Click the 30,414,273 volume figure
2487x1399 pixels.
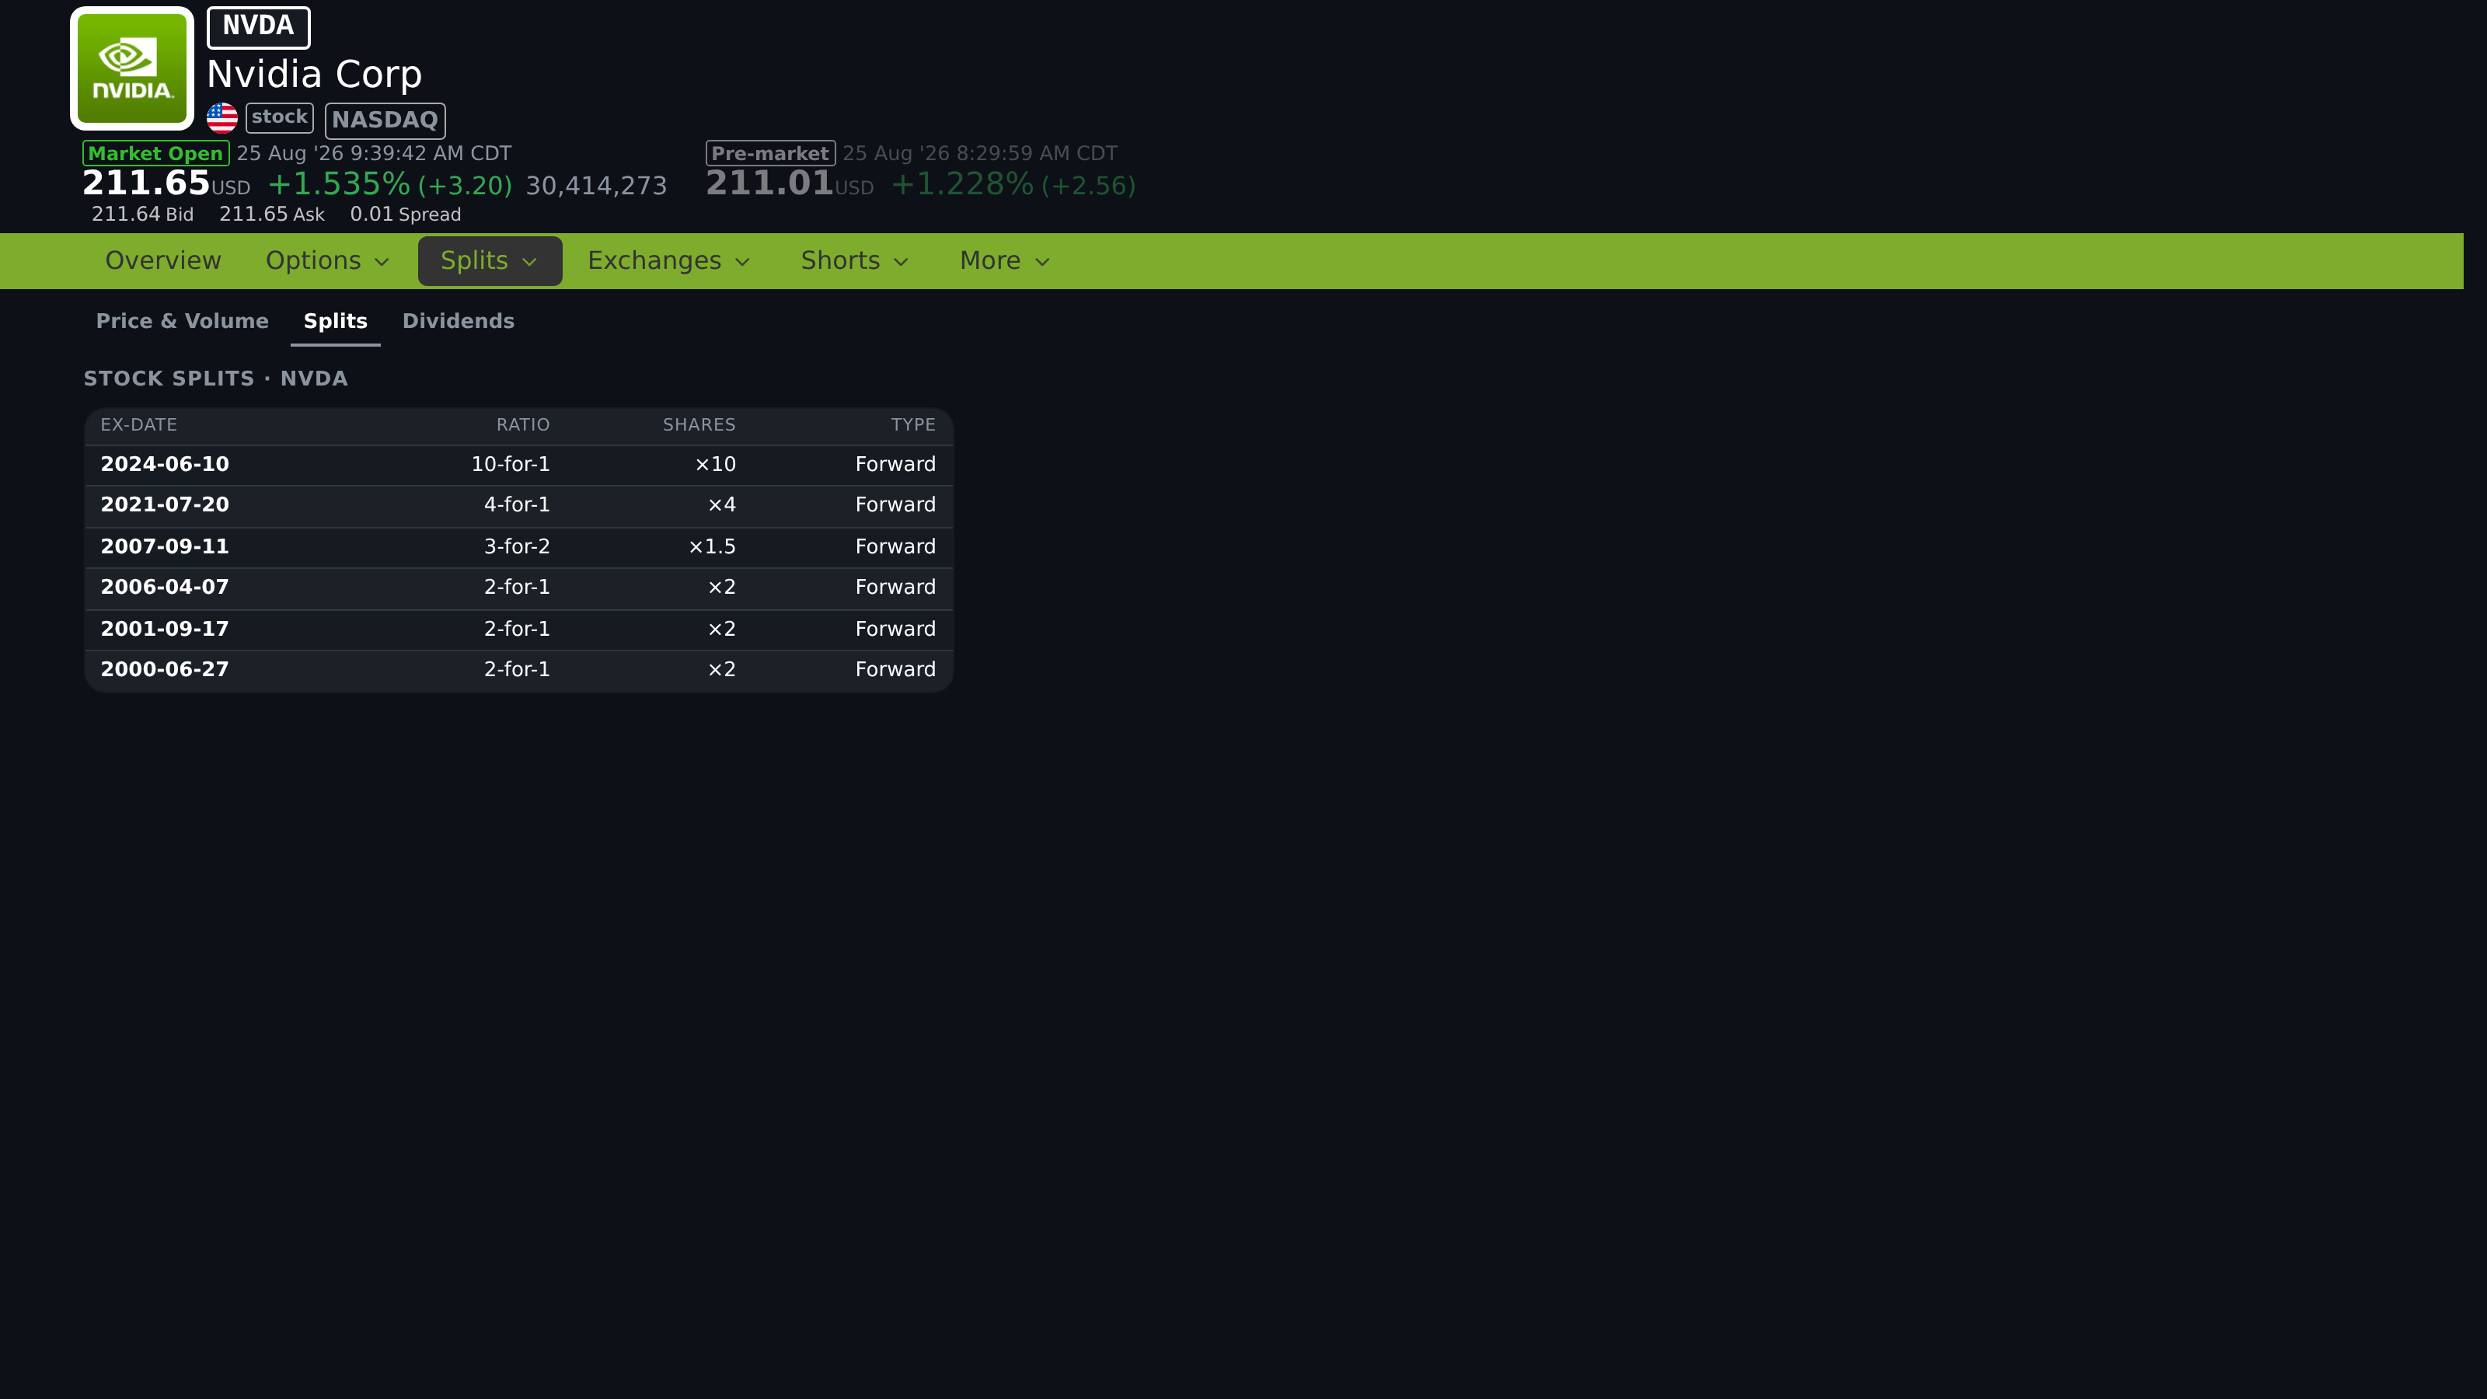tap(597, 186)
